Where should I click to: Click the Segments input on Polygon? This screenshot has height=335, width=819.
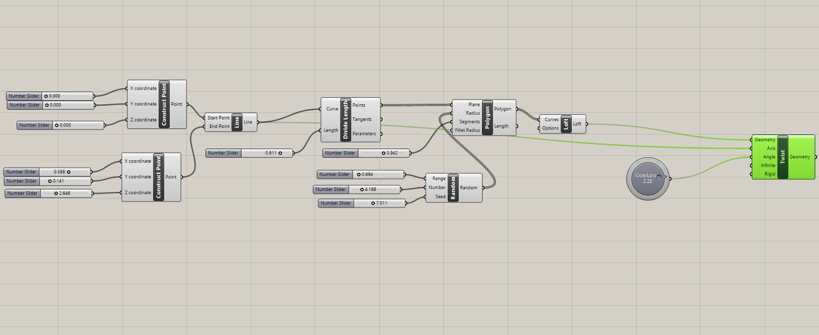tap(469, 122)
